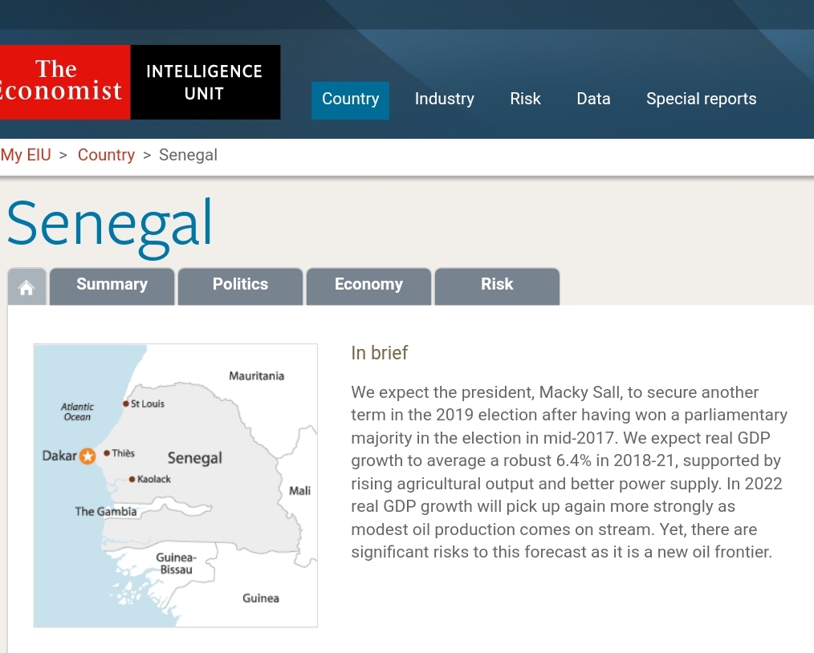This screenshot has width=814, height=653.
Task: Click the home icon tab
Action: [26, 287]
